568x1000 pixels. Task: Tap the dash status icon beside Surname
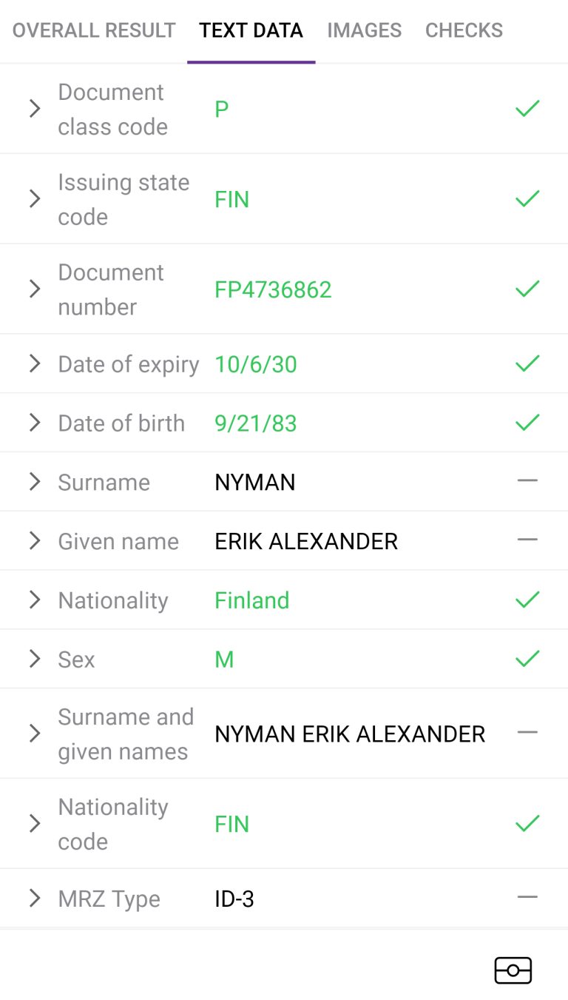(527, 480)
